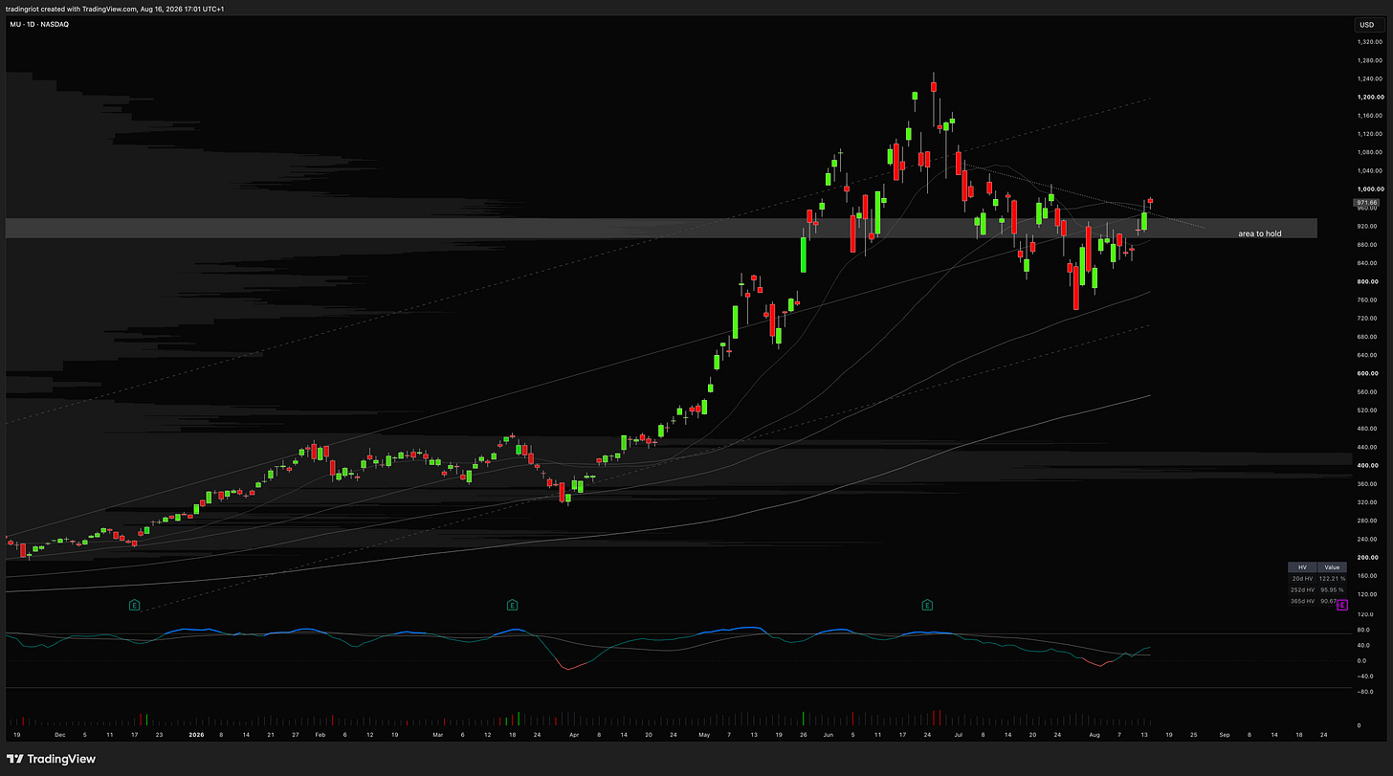Click the 'Mar' label on the time axis

click(x=437, y=735)
